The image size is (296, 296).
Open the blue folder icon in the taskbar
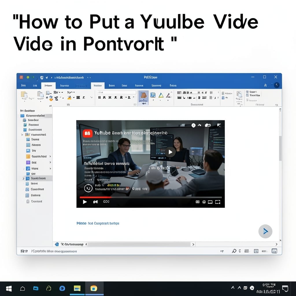pyautogui.click(x=36, y=288)
